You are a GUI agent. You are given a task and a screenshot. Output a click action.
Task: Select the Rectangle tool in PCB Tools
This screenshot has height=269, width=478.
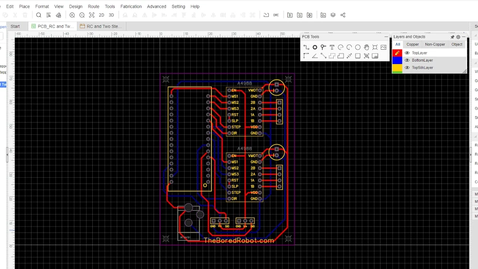[358, 56]
